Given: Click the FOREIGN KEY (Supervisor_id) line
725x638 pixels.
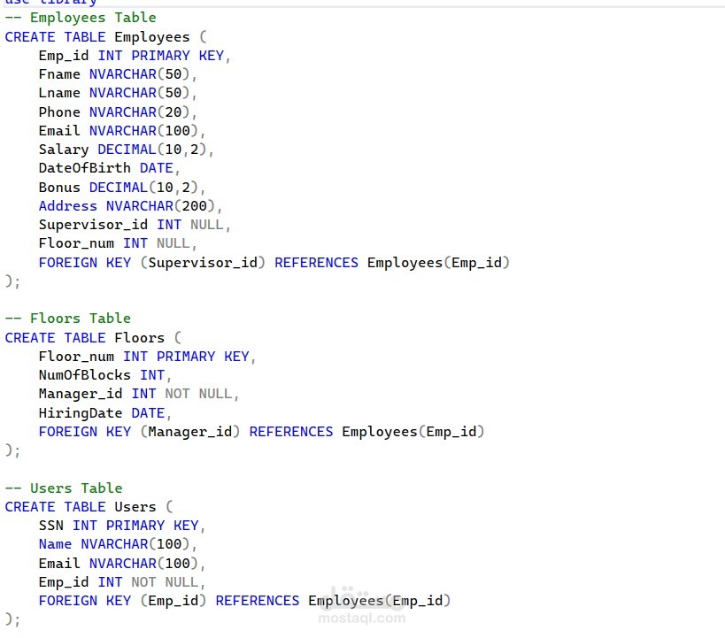Looking at the screenshot, I should tap(274, 263).
